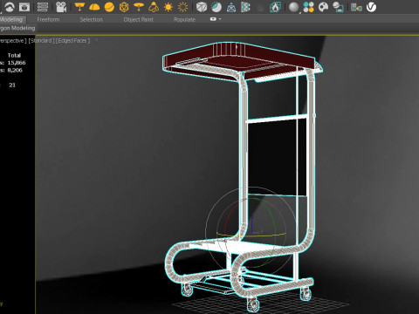Select the front caster wheel of the table
Image resolution: width=419 pixels, height=314 pixels.
pos(252,304)
